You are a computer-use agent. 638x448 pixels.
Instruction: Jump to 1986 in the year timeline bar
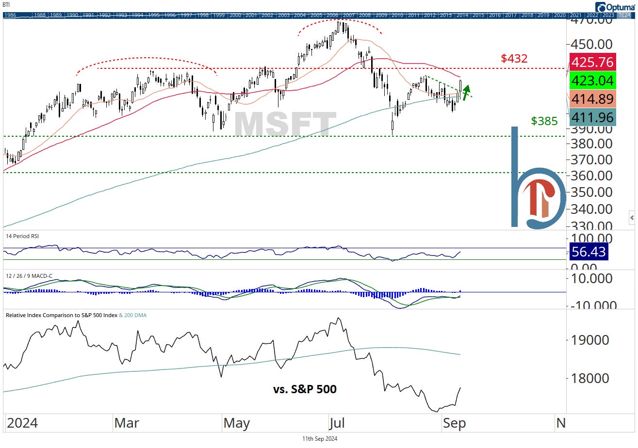10,15
